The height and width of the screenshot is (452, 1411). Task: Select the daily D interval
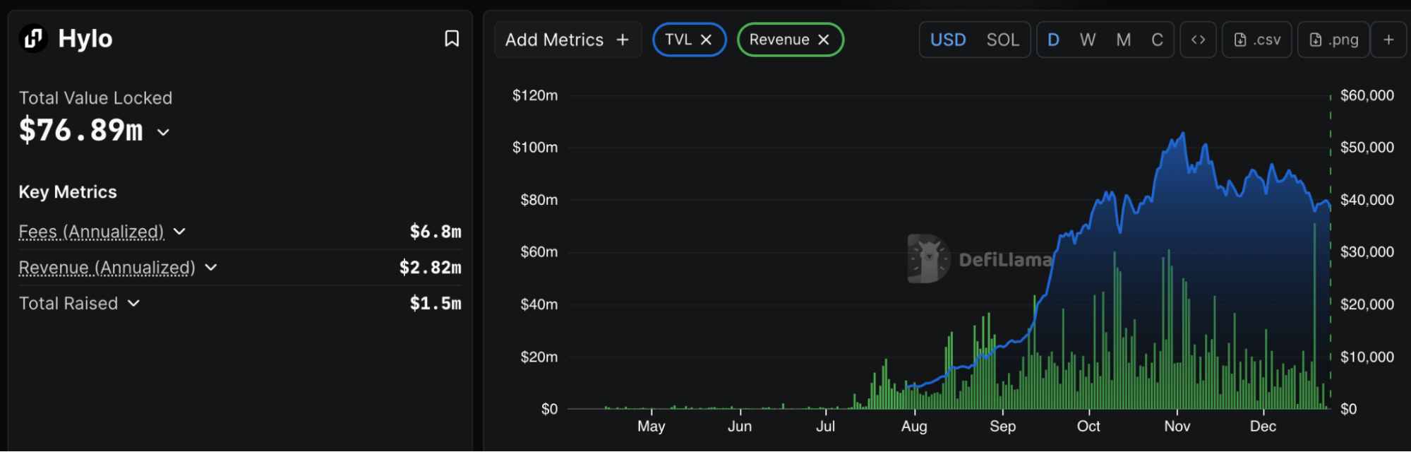(1053, 40)
